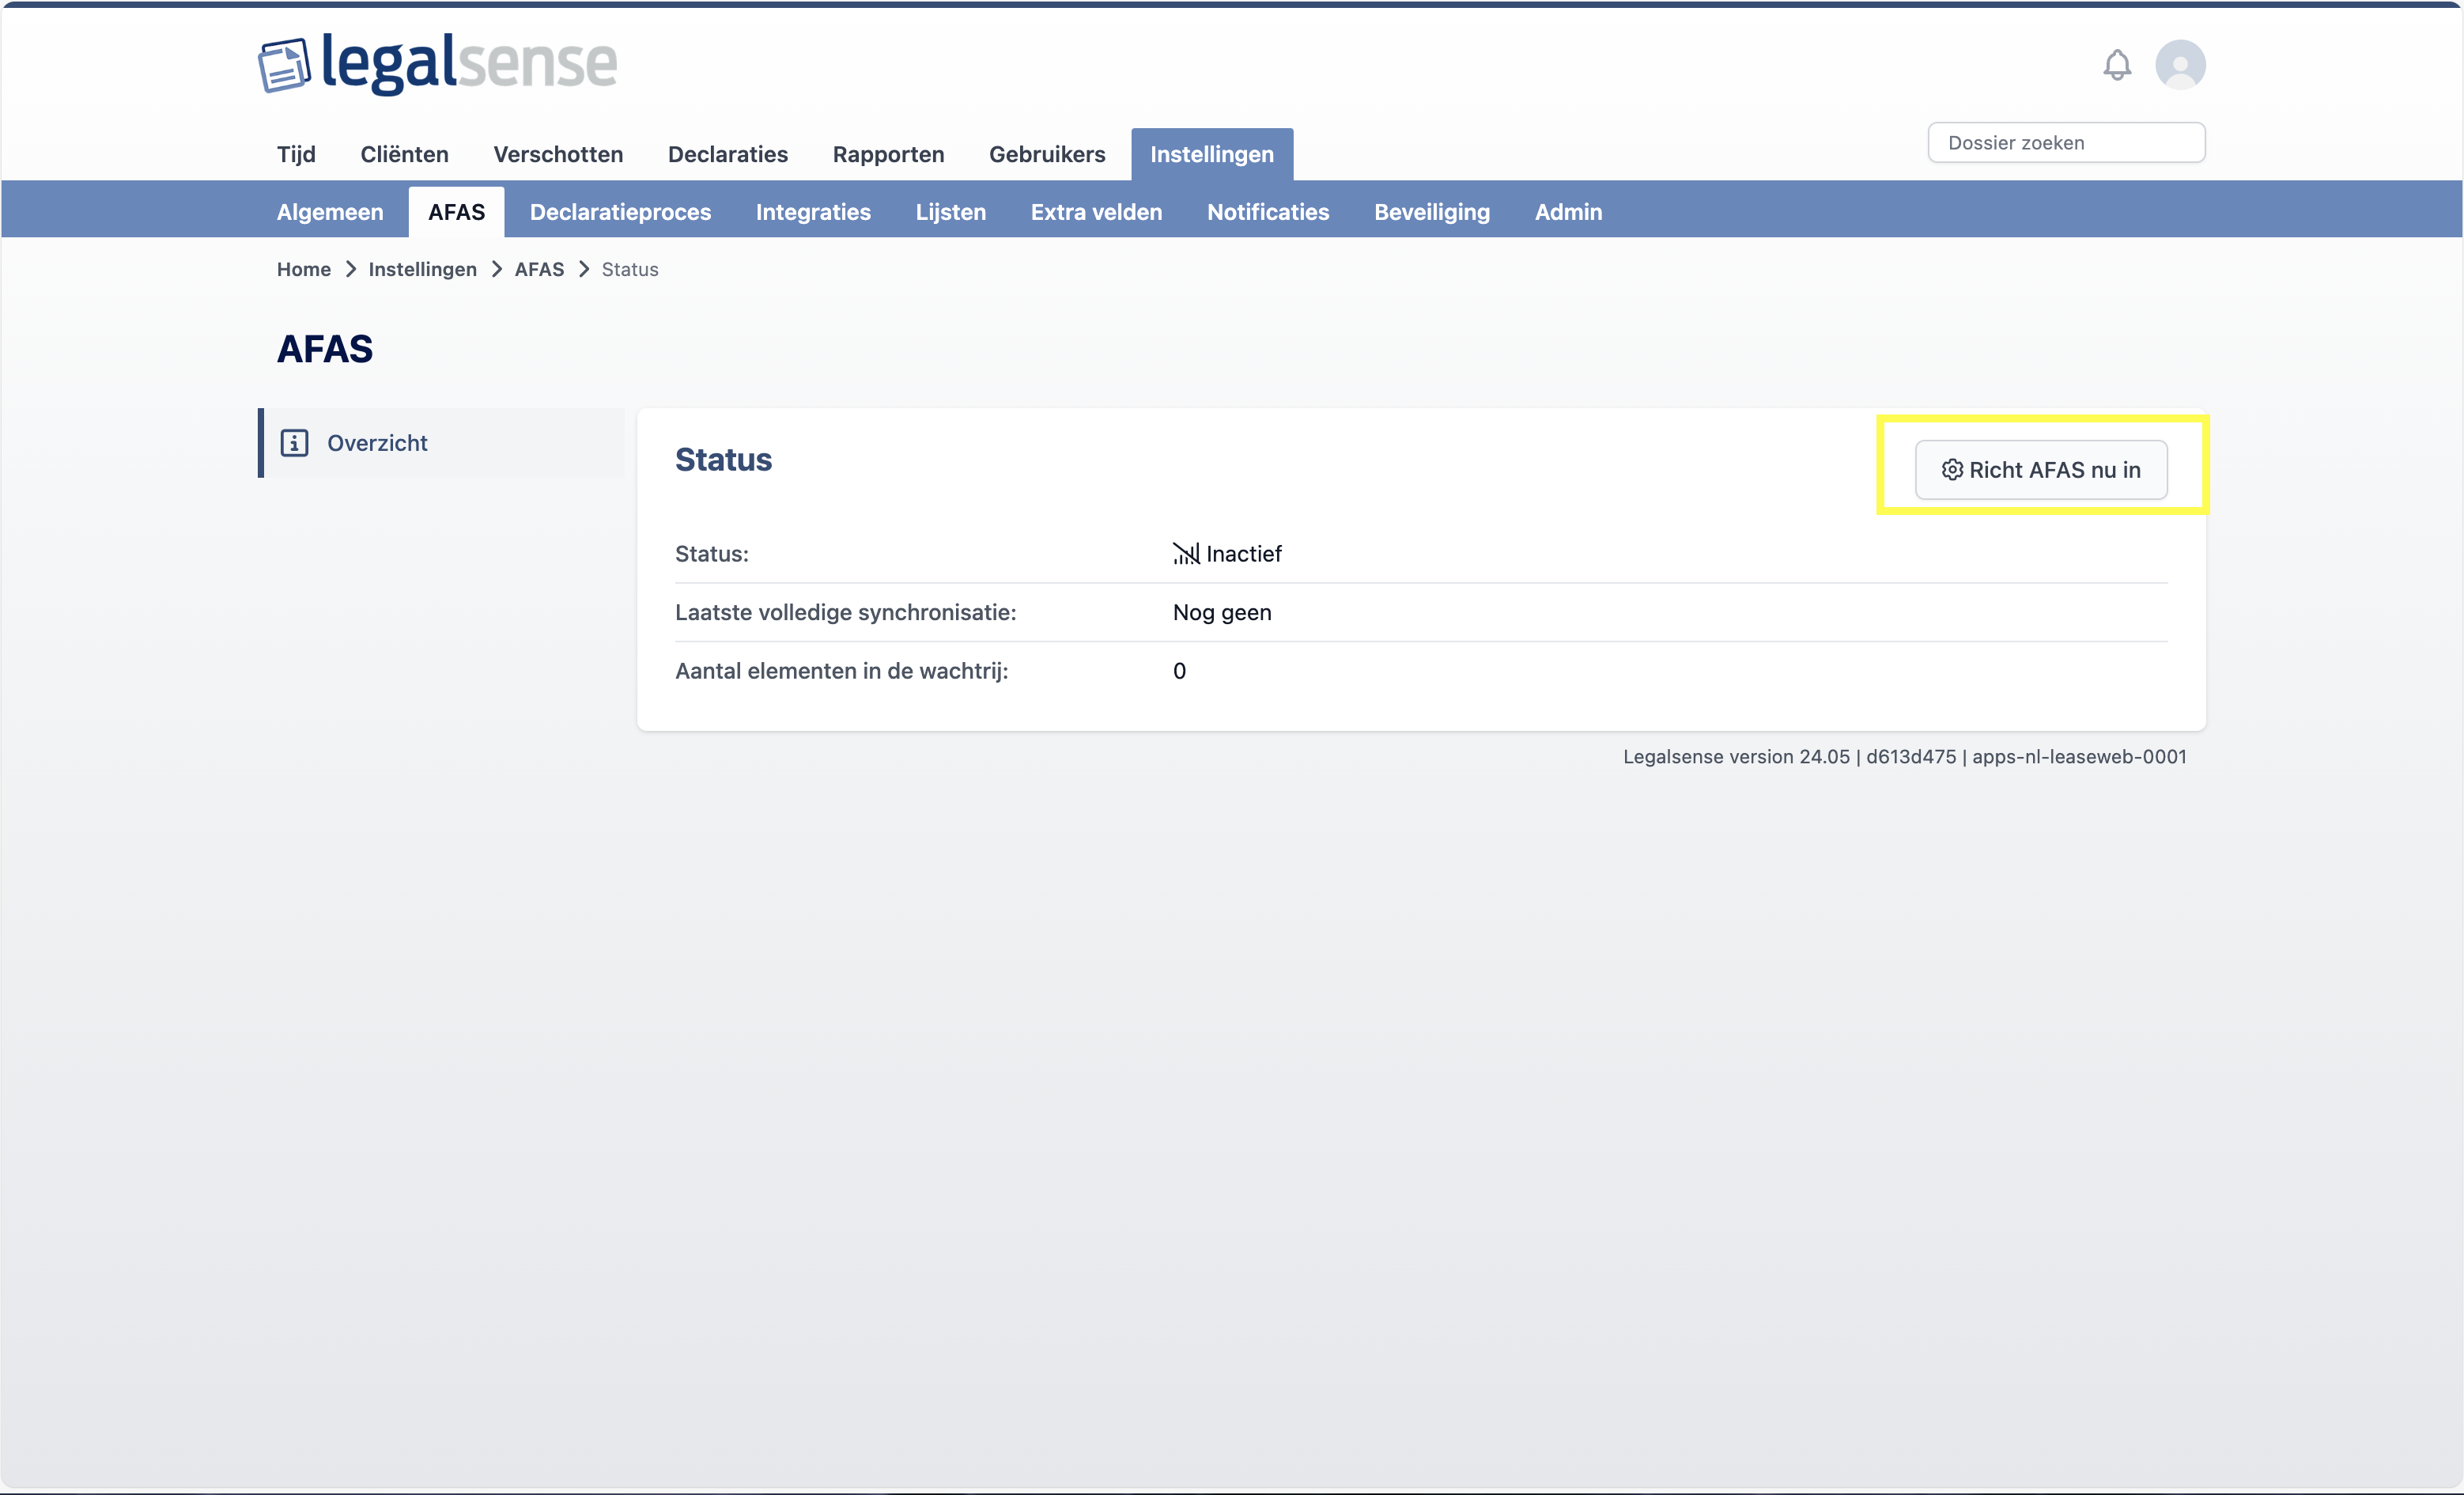The width and height of the screenshot is (2464, 1495).
Task: Open the Declaratieproces tab
Action: coord(620,212)
